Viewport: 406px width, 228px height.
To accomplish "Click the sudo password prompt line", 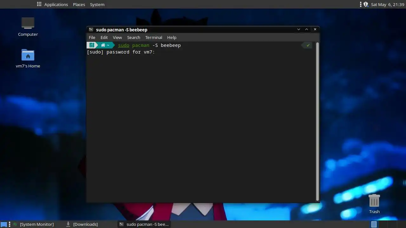I will tap(121, 52).
